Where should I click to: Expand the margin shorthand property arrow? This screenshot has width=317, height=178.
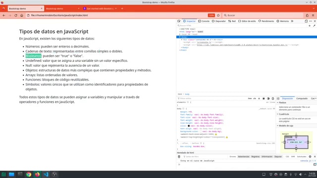coord(189,112)
